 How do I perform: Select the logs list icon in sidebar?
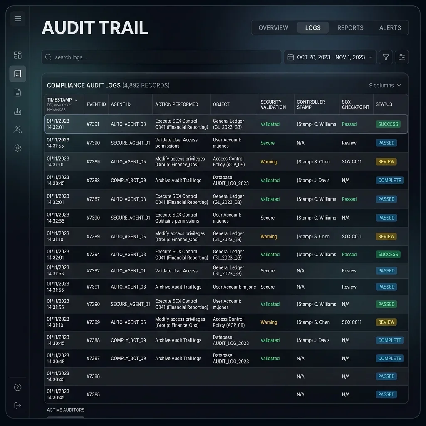click(x=17, y=74)
